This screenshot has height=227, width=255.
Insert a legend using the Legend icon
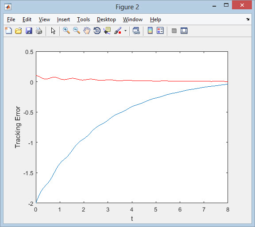[160, 31]
